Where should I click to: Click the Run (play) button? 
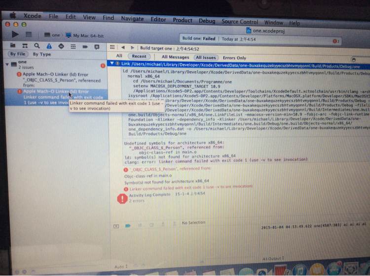click(15, 34)
